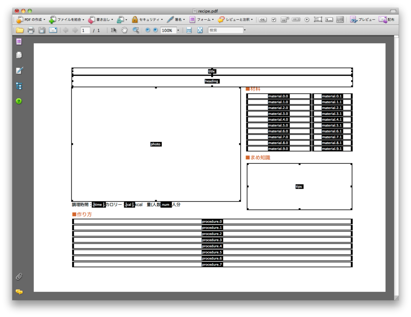Click the page number input field
Viewport: 411px width, 317px height.
(x=85, y=30)
